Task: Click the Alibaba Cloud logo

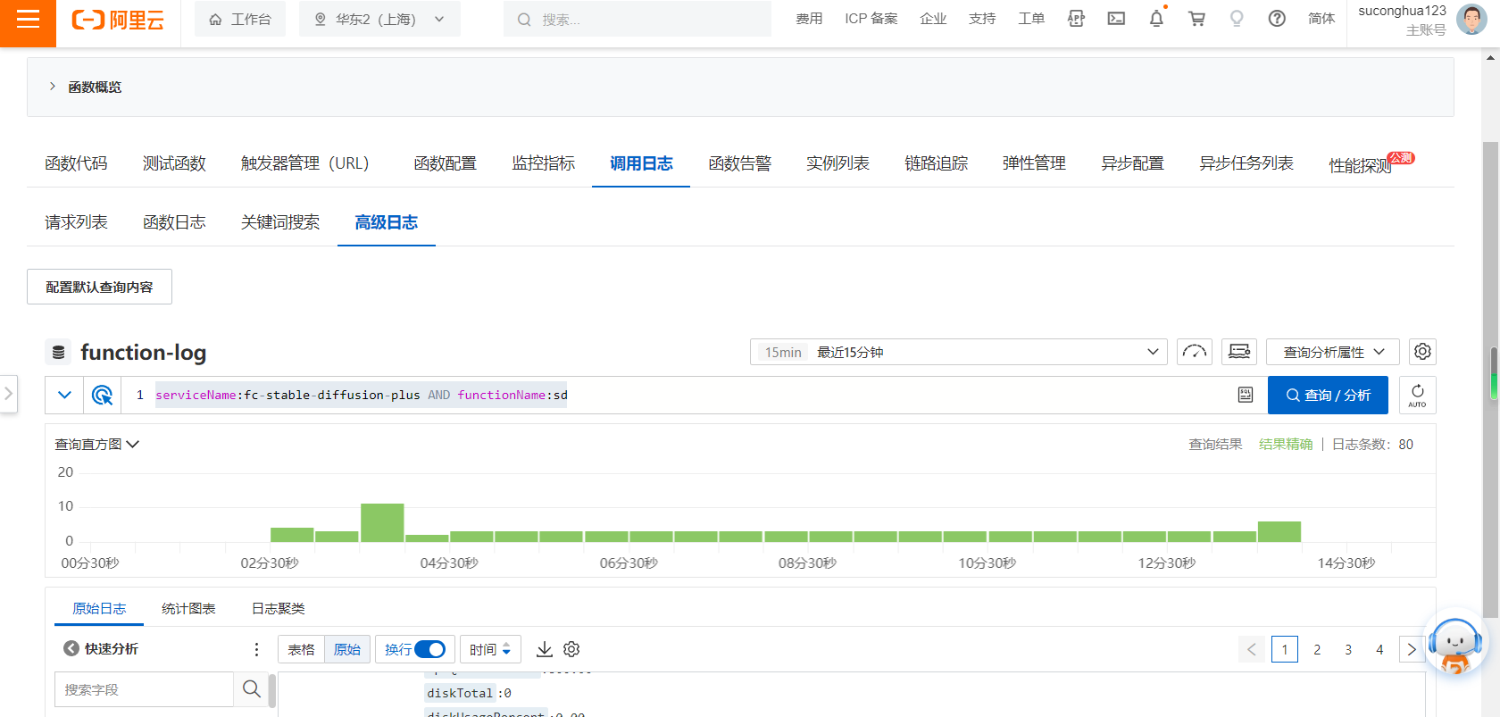Action: pyautogui.click(x=118, y=20)
